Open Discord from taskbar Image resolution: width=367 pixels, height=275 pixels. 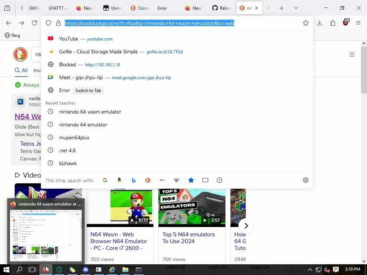pos(86,270)
